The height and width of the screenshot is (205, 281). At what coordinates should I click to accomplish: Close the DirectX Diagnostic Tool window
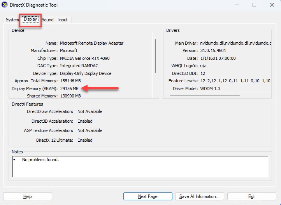pyautogui.click(x=271, y=5)
